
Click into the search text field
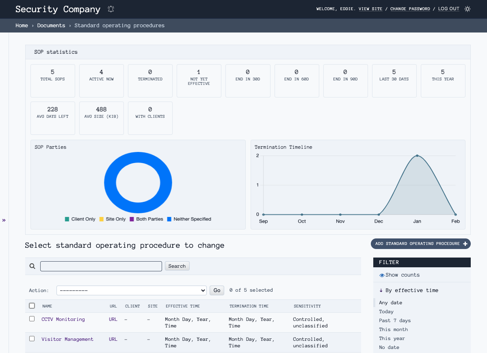pyautogui.click(x=101, y=266)
